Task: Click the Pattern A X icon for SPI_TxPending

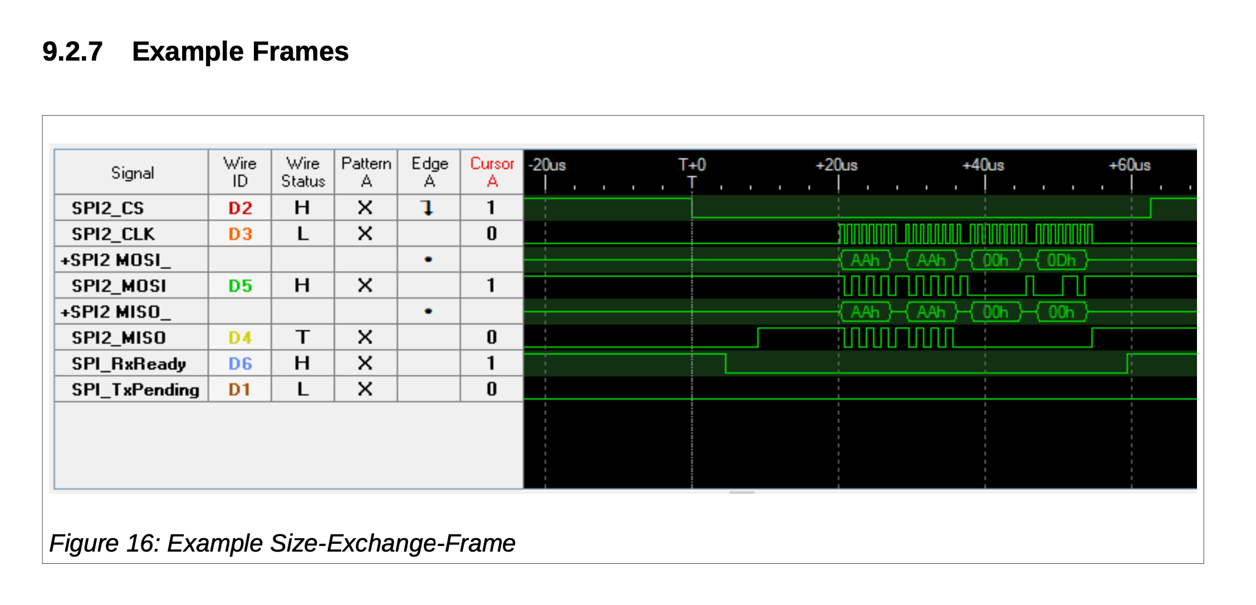Action: point(365,389)
